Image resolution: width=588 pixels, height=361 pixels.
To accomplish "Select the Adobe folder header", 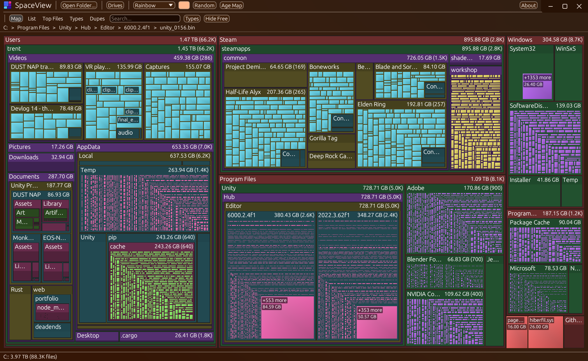I will pos(454,188).
